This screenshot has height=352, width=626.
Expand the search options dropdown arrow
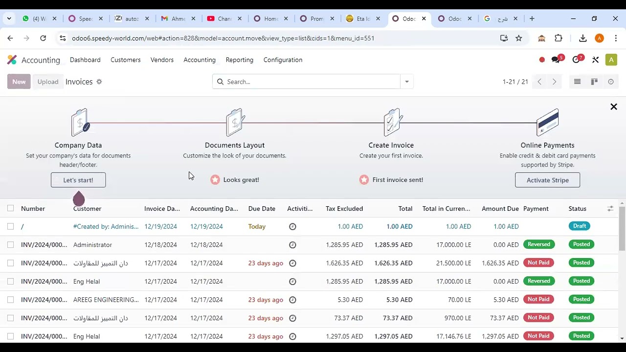click(x=407, y=82)
